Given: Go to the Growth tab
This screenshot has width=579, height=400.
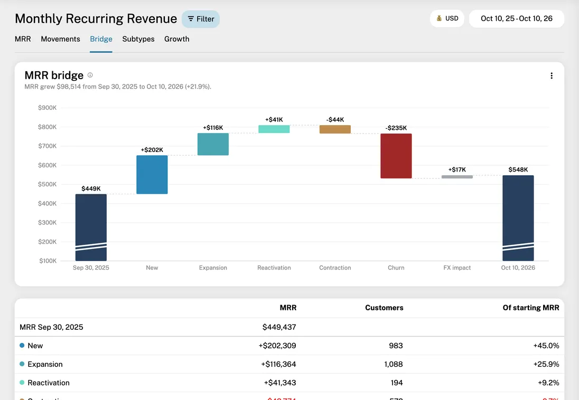Looking at the screenshot, I should [x=177, y=39].
